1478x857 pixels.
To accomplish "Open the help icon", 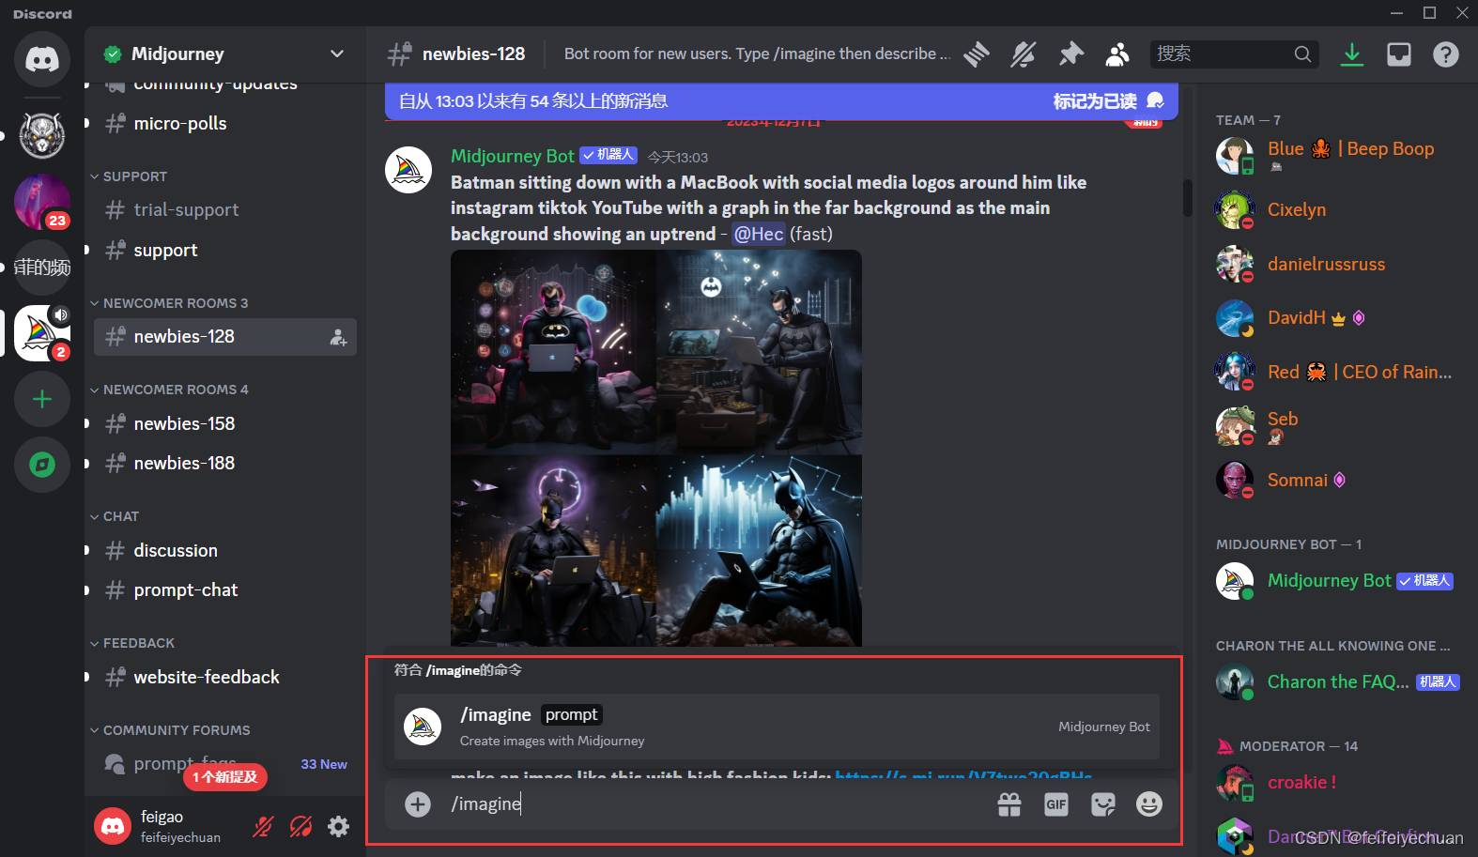I will point(1446,54).
